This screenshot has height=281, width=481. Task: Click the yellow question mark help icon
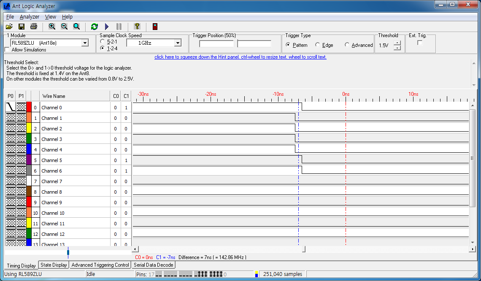(x=137, y=27)
